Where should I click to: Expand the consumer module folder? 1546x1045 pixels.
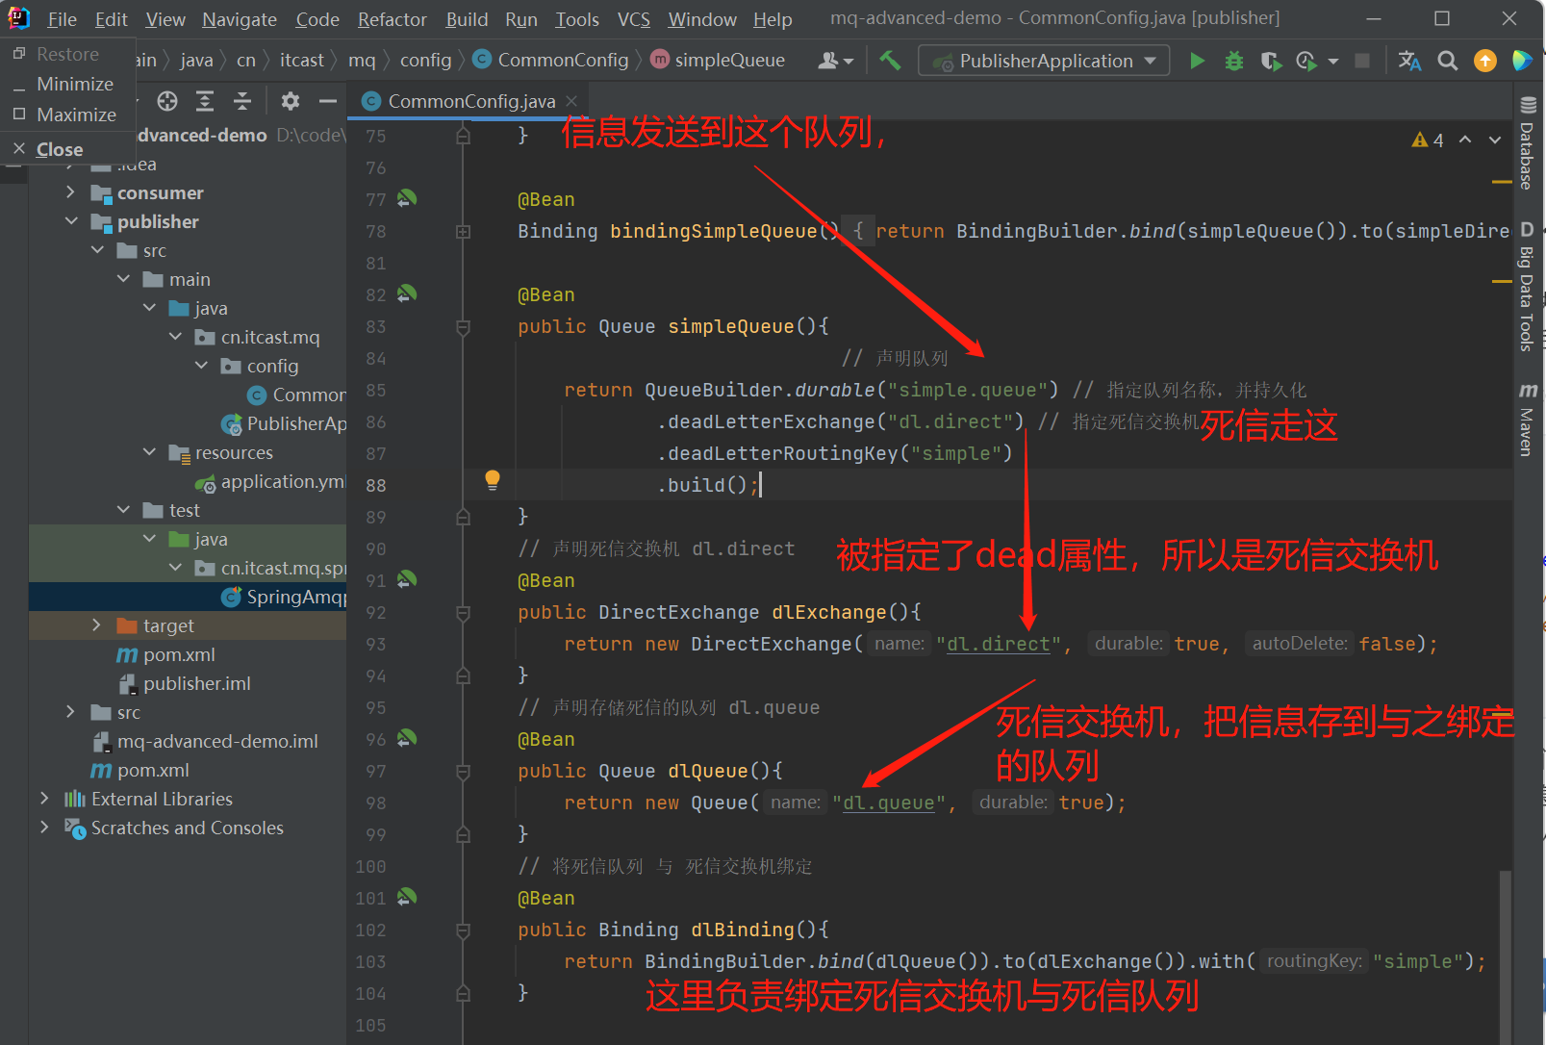[x=70, y=192]
